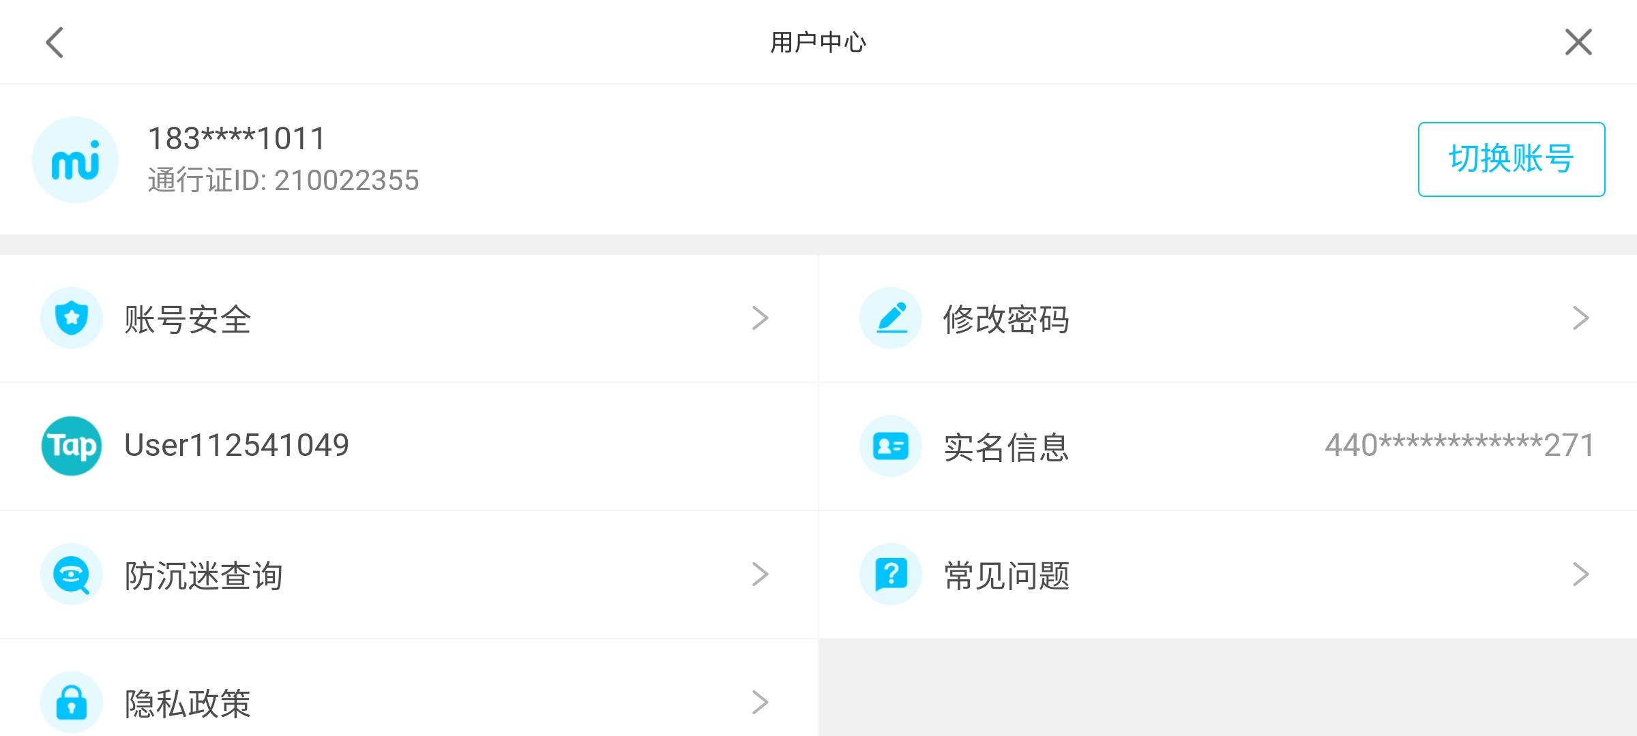Tap the back arrow icon

tap(55, 42)
